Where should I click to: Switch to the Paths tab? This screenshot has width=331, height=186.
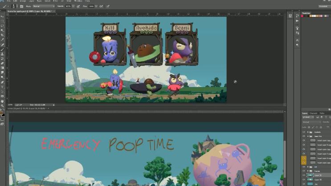click(322, 113)
